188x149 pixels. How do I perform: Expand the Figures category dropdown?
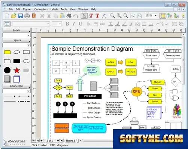pos(29,45)
